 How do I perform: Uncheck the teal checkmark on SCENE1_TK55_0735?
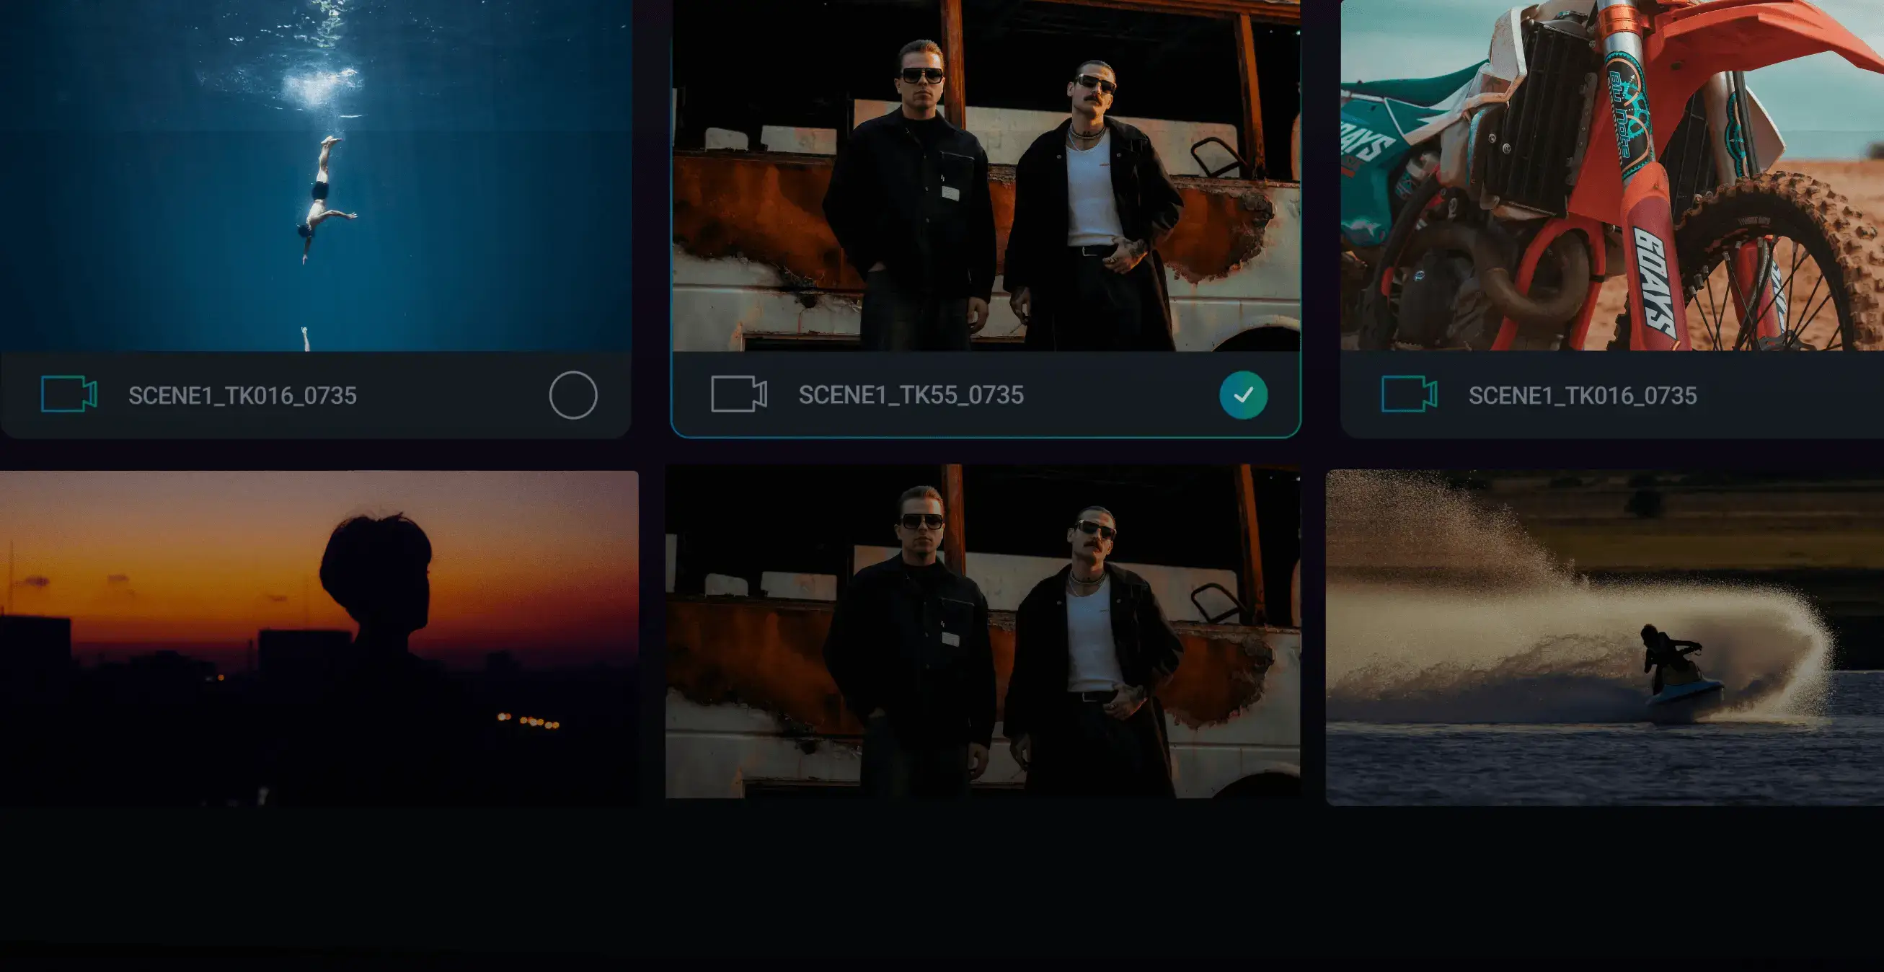pyautogui.click(x=1242, y=395)
